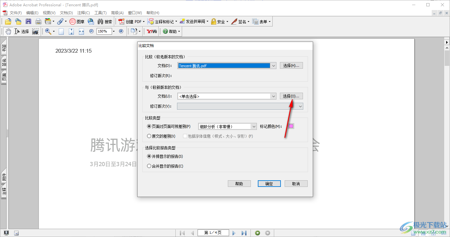Click the fit width icon
Screen dimensions: 450x237
click(81, 31)
